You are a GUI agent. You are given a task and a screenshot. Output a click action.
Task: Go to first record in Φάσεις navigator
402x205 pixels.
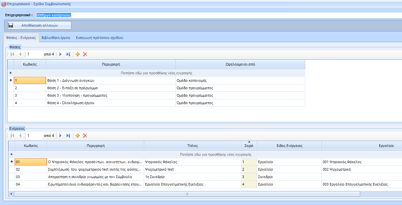[x=13, y=54]
